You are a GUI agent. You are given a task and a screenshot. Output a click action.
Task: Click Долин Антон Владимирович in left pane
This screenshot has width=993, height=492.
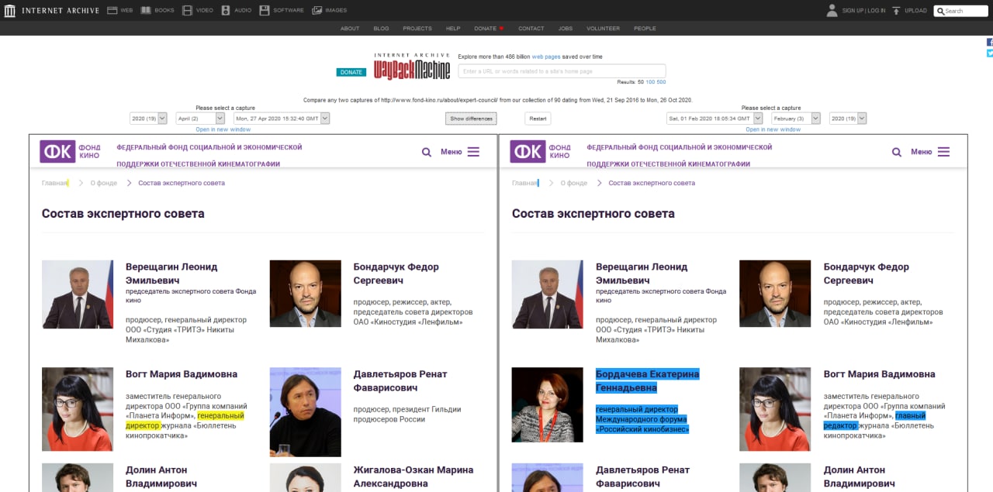161,477
